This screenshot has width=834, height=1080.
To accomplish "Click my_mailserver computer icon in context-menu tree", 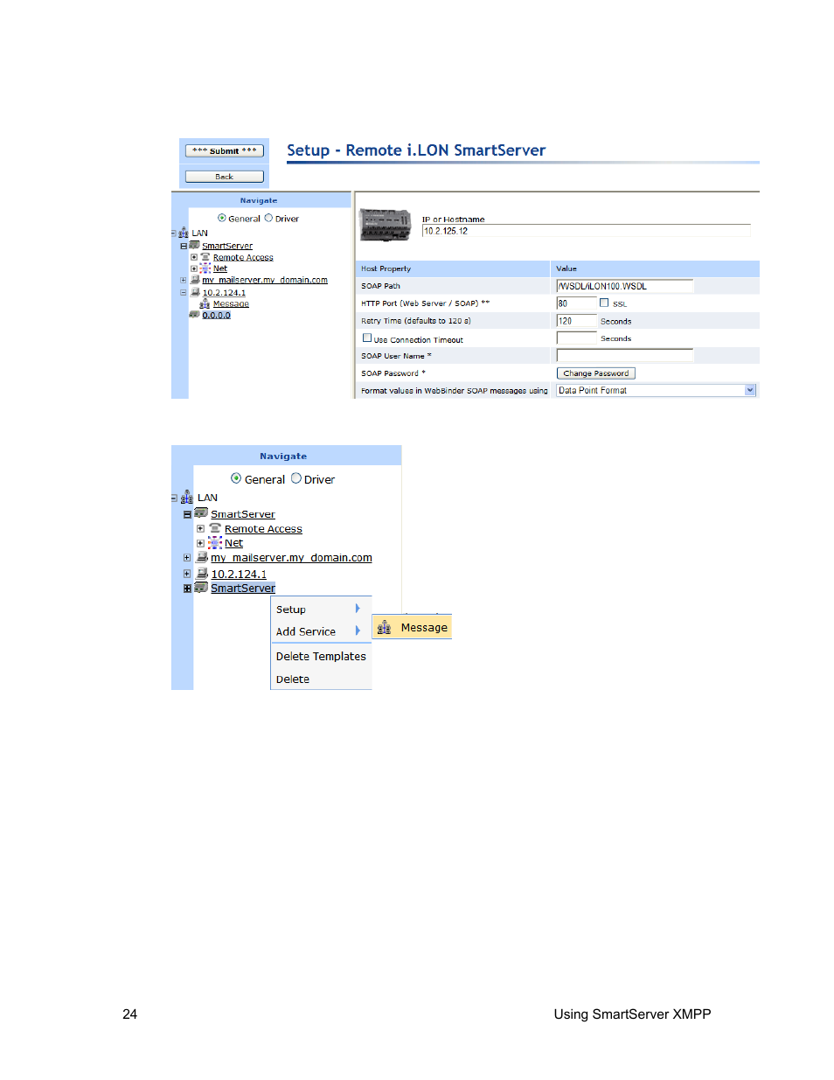I will pyautogui.click(x=202, y=557).
